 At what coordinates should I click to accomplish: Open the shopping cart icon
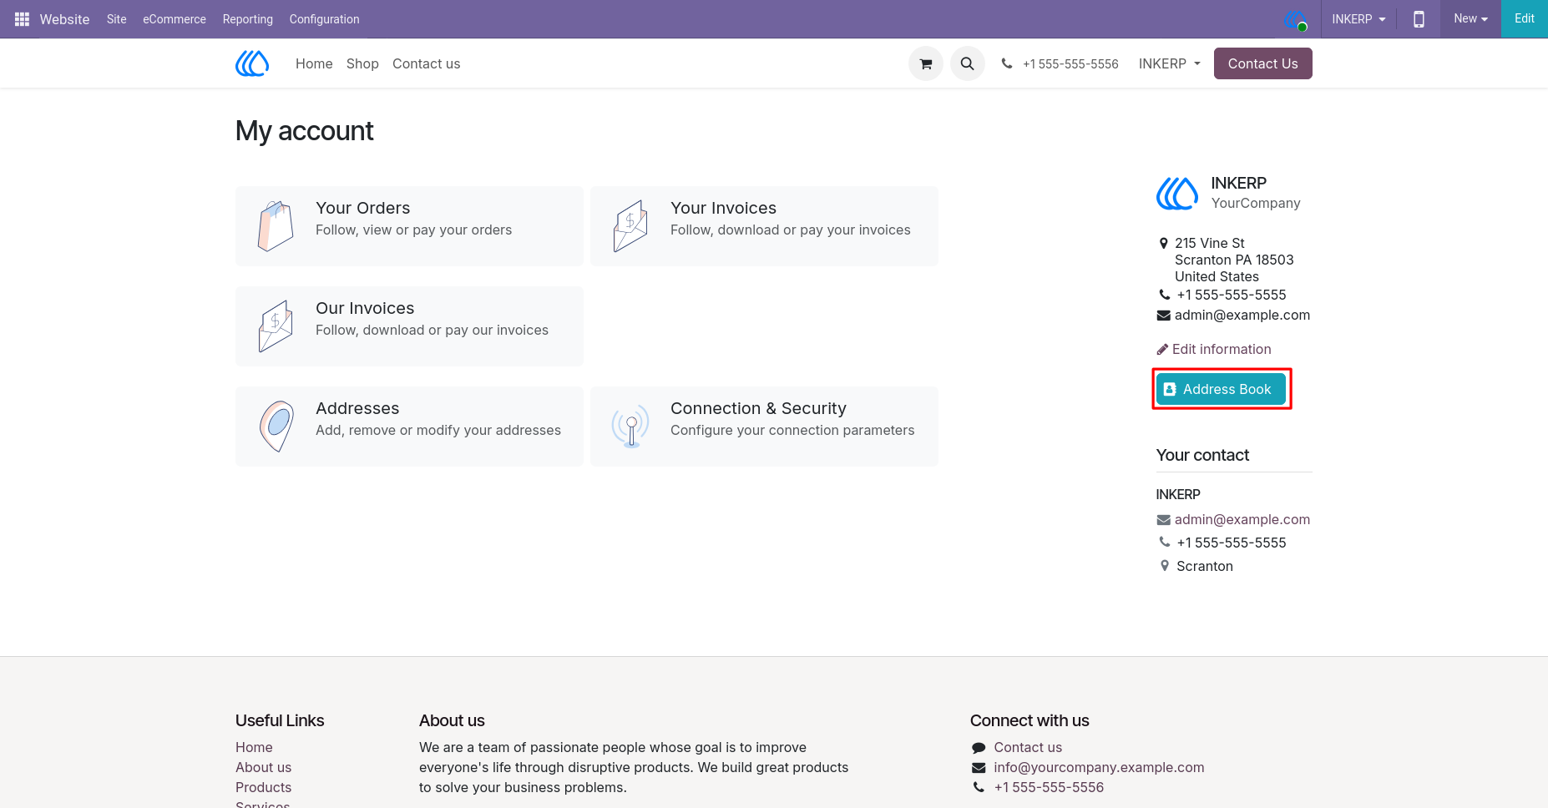(x=926, y=63)
